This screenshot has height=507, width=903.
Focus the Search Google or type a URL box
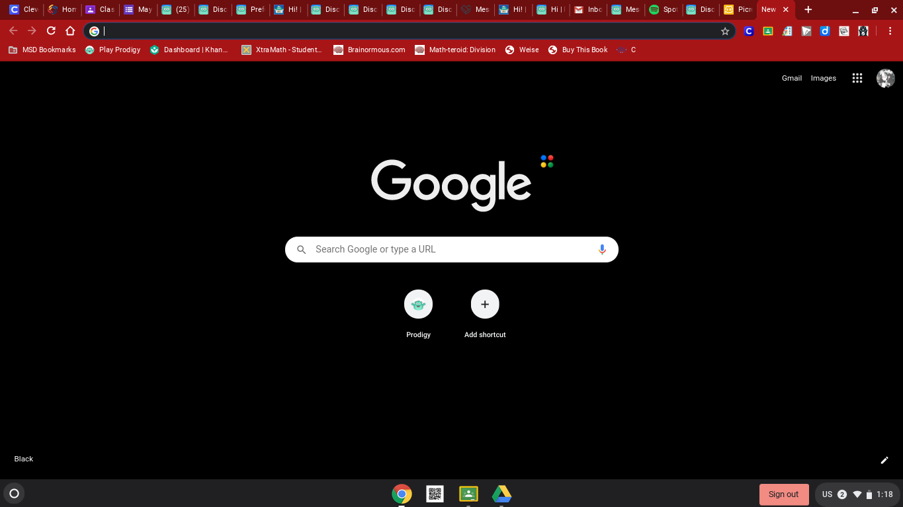(451, 249)
